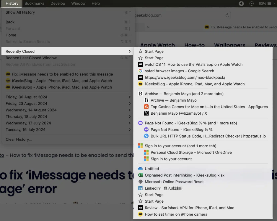Expand Tuesday, 16 July 2024 history

67,129
